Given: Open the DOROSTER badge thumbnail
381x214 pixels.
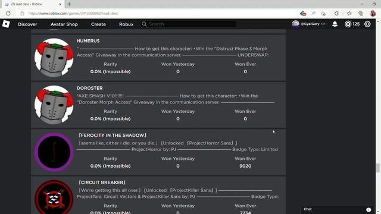Looking at the screenshot, I should 54,105.
